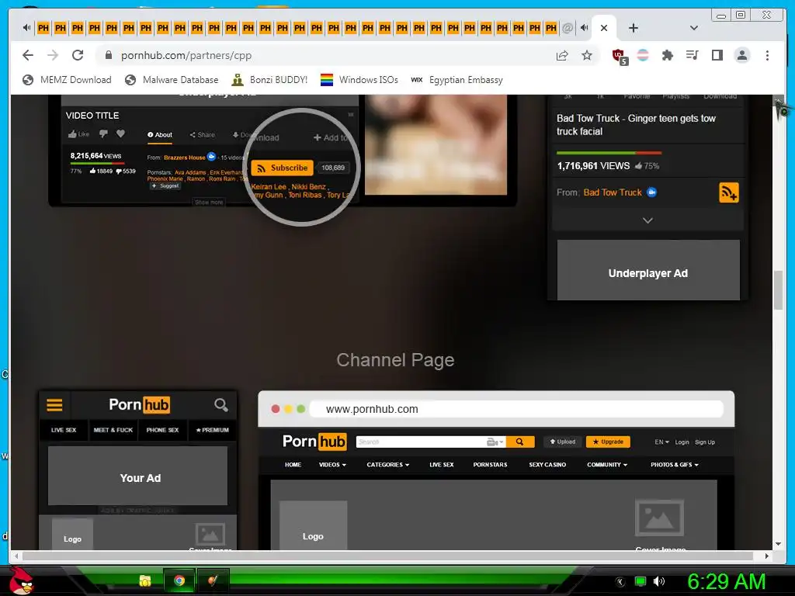Screen dimensions: 795x596
Task: Go back with the browser back arrow
Action: [28, 55]
